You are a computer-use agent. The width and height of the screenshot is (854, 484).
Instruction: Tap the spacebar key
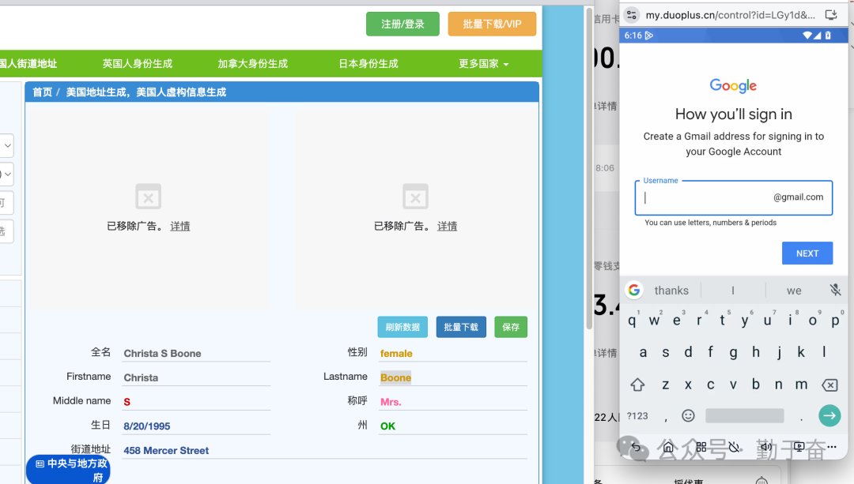coord(745,416)
